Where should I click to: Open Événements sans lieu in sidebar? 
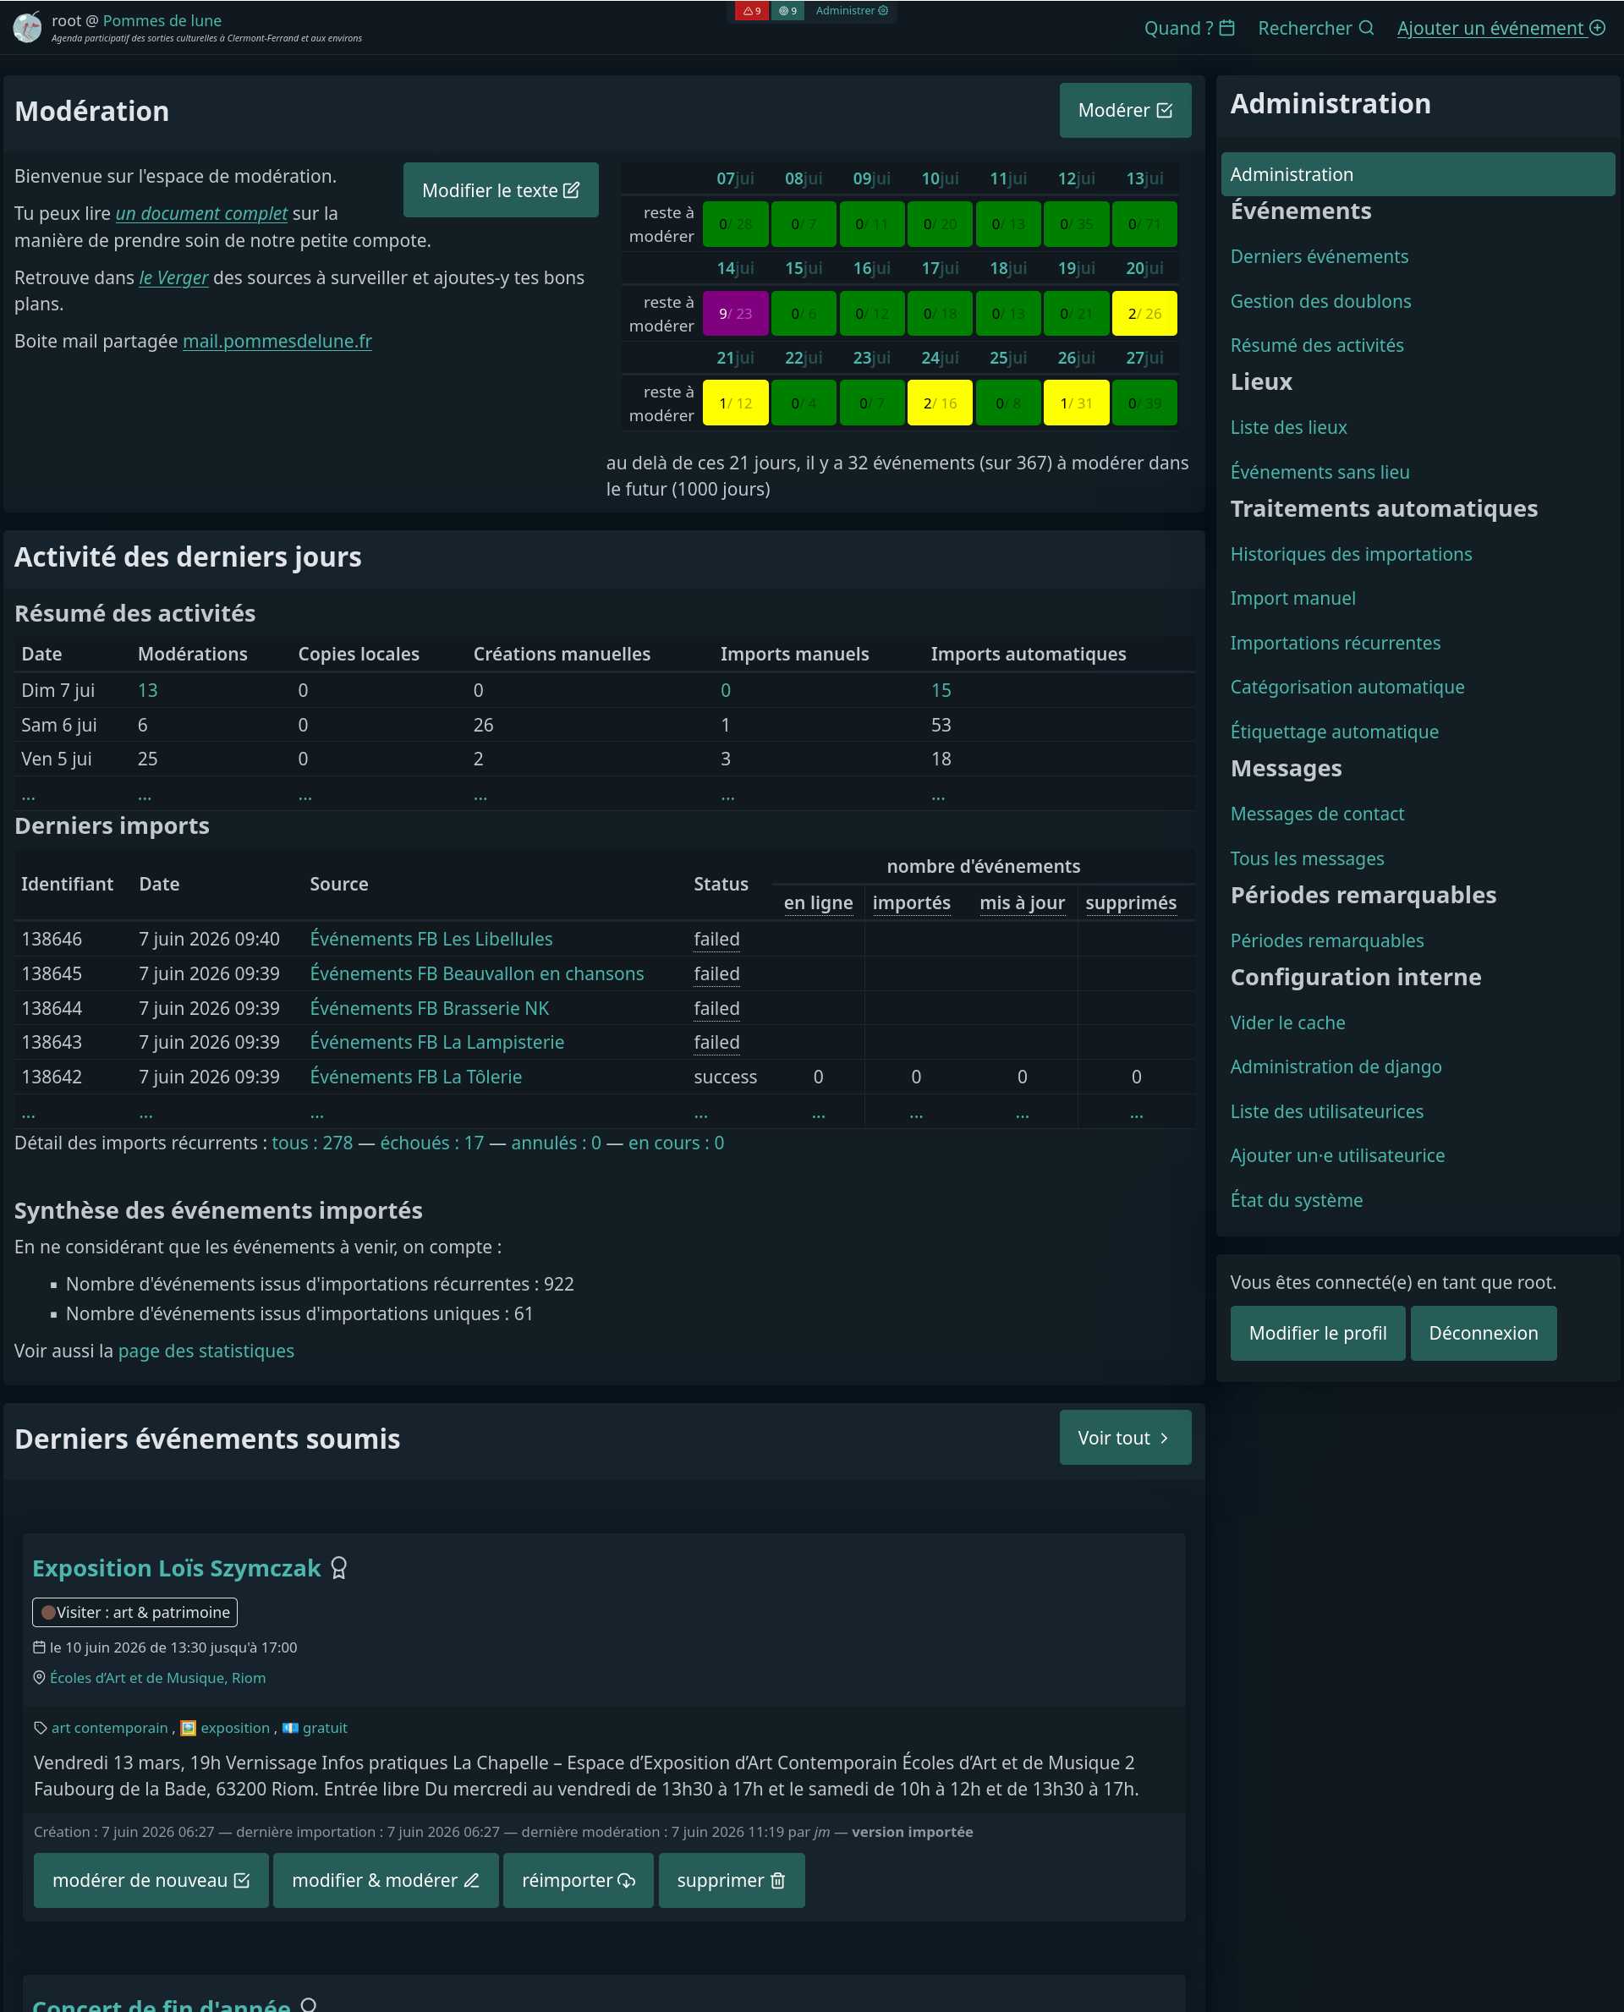pos(1319,473)
